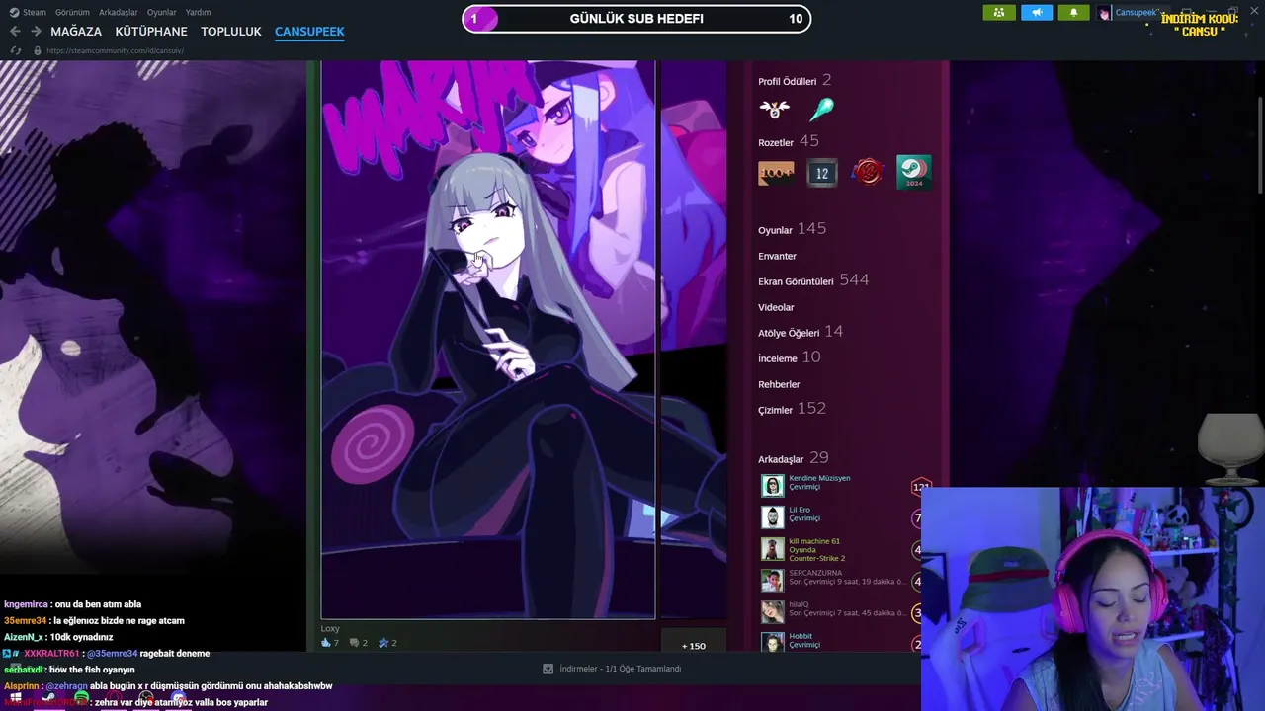This screenshot has height=711, width=1265.
Task: Open friend Kendine Müzisyen's avatar
Action: coord(773,485)
